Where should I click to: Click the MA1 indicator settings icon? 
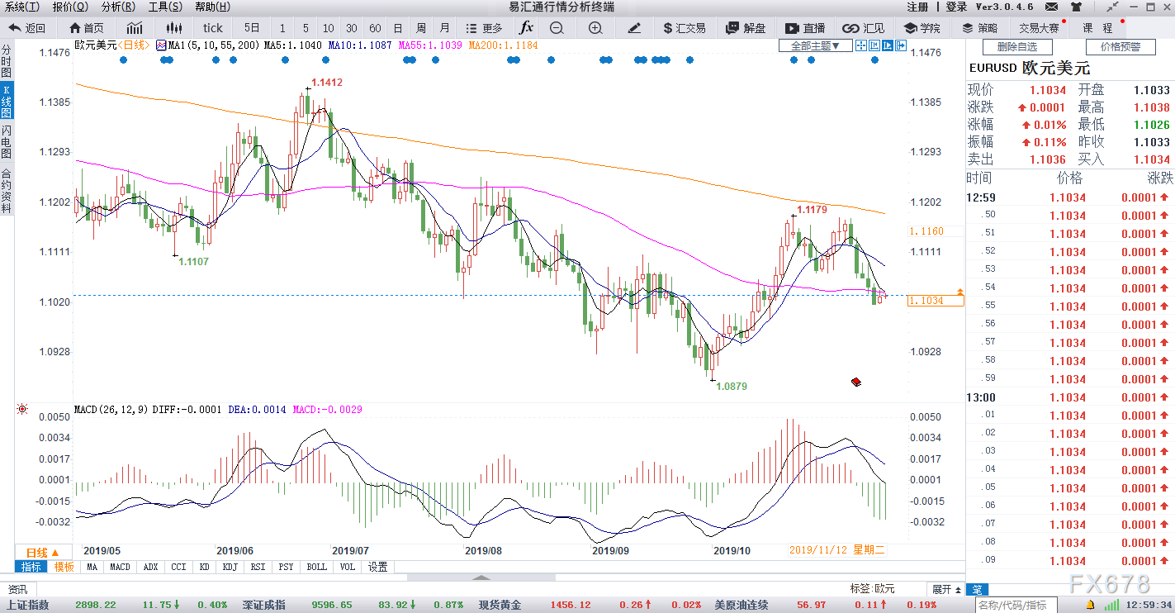pyautogui.click(x=160, y=45)
